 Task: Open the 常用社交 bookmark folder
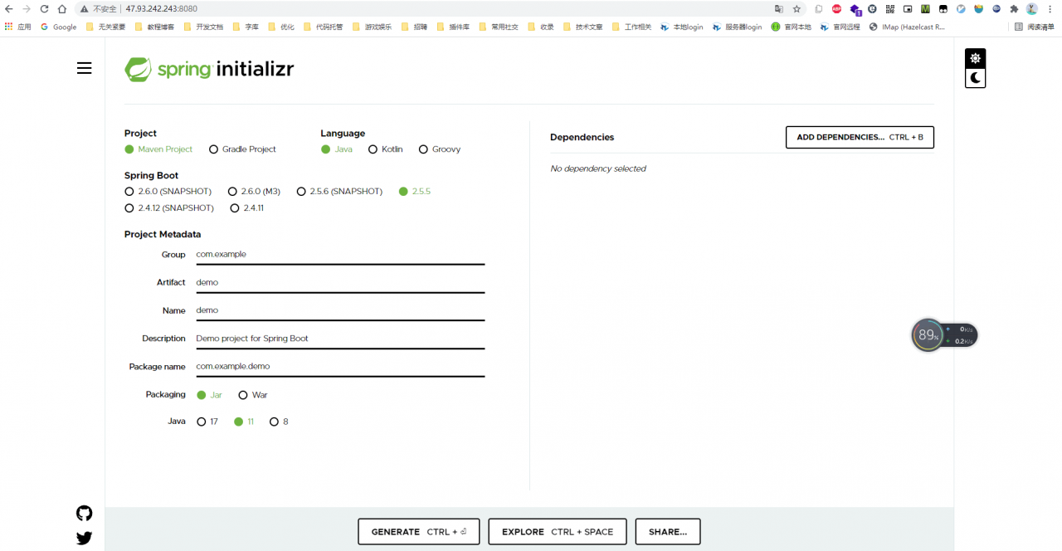click(497, 27)
